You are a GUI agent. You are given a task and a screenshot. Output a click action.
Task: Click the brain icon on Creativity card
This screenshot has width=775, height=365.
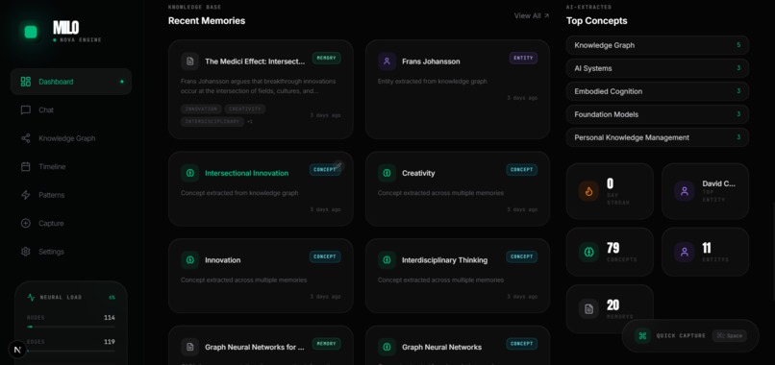(x=387, y=173)
